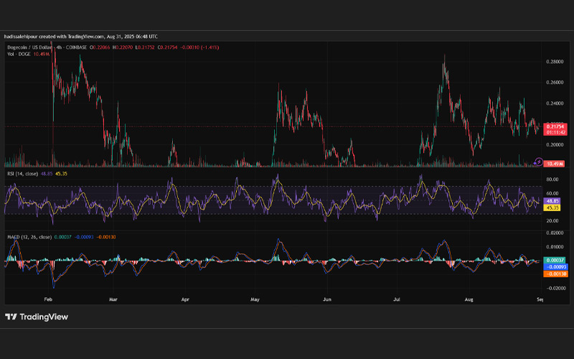Click the open price value 0.22066
This screenshot has height=359, width=574.
[x=101, y=47]
